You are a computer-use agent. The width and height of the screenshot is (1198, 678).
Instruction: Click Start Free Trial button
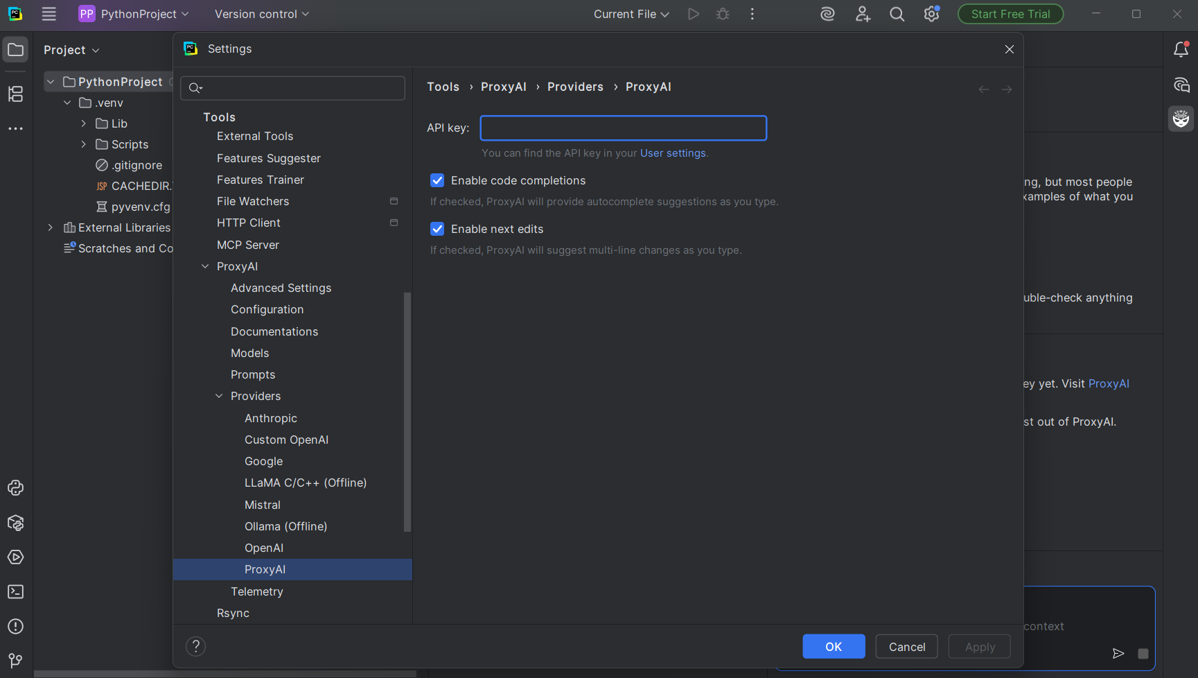pos(1010,14)
